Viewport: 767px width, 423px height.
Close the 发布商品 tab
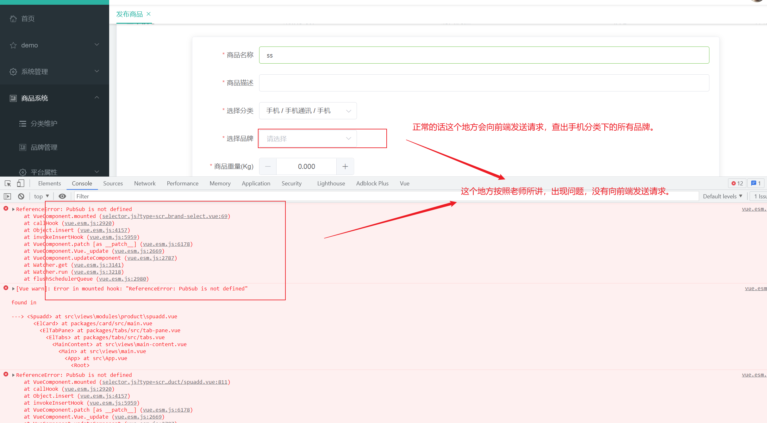click(x=149, y=14)
